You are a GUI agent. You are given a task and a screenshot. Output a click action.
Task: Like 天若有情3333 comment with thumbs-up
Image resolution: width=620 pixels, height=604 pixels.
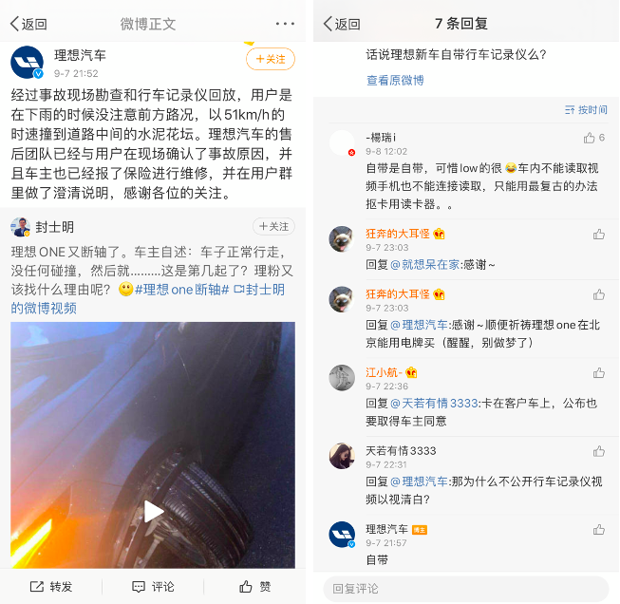(x=599, y=451)
